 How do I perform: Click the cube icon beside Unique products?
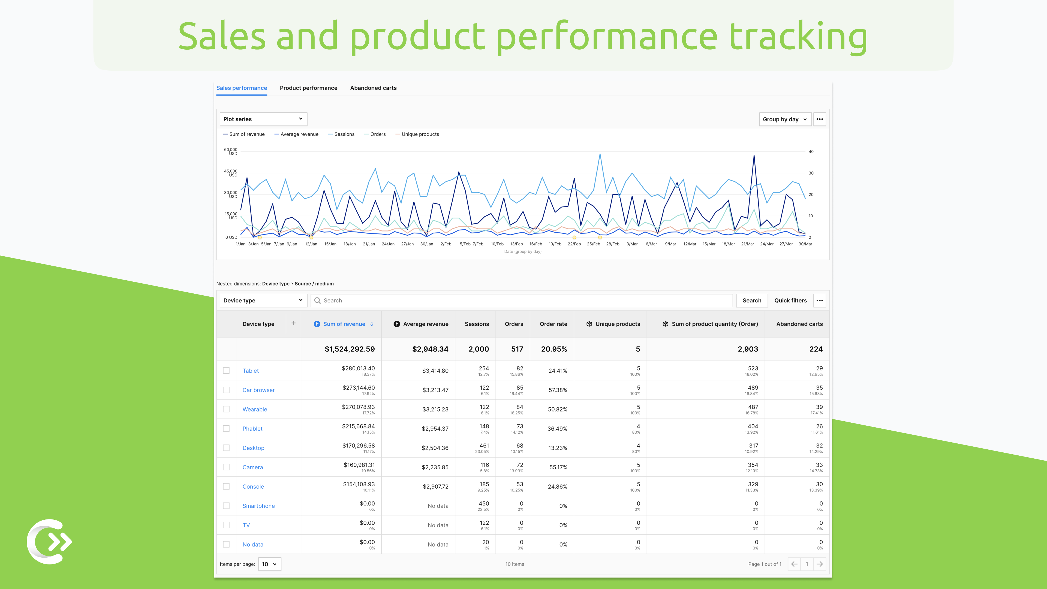pyautogui.click(x=589, y=324)
